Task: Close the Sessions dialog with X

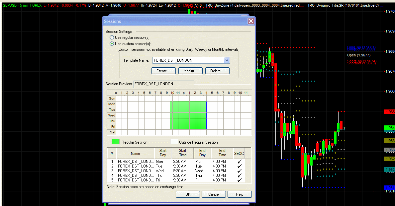Action: 251,21
